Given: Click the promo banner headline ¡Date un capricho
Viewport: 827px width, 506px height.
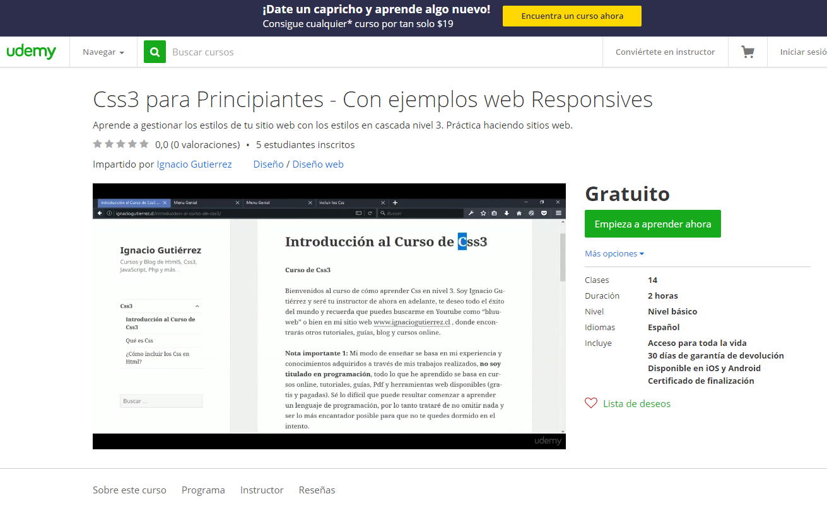Looking at the screenshot, I should point(377,9).
